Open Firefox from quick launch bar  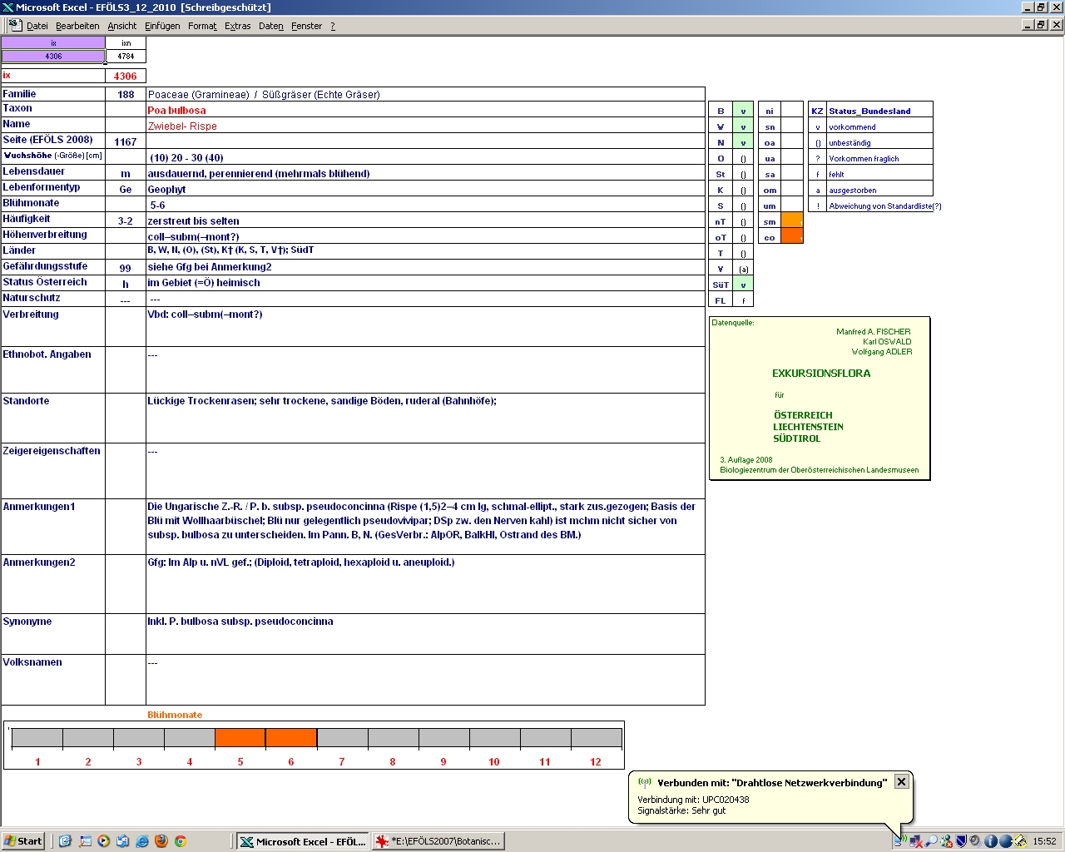pos(161,841)
